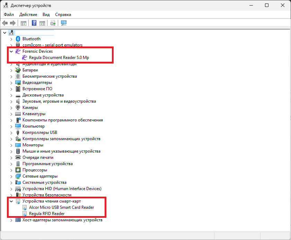Click the Процессоры CPU icon
The image size is (291, 240).
[x=18, y=170]
